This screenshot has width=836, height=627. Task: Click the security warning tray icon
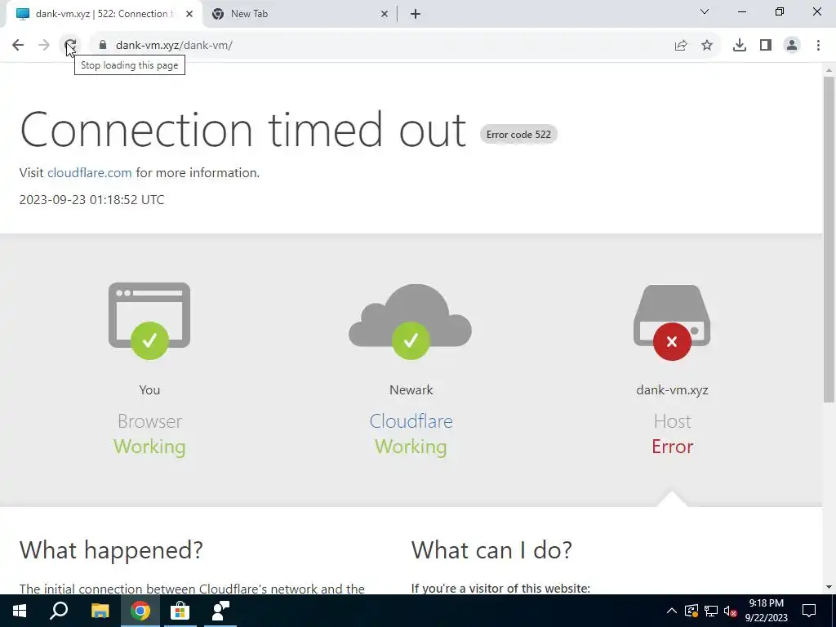[691, 611]
